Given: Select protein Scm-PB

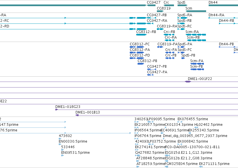Looking at the screenshot, I should (196, 67).
